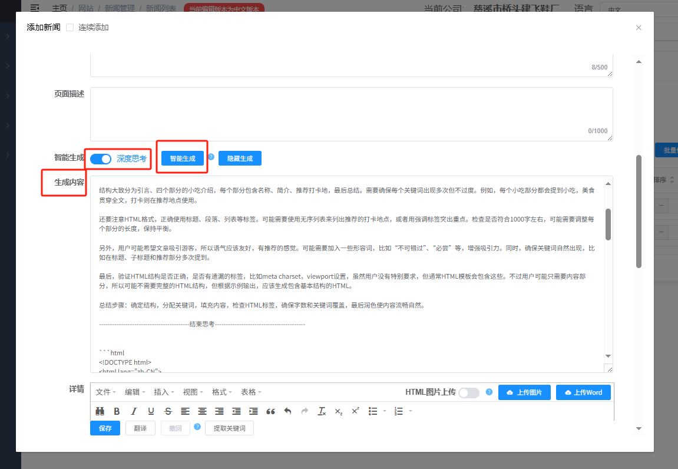
Task: Click the increase indent icon
Action: point(253,411)
